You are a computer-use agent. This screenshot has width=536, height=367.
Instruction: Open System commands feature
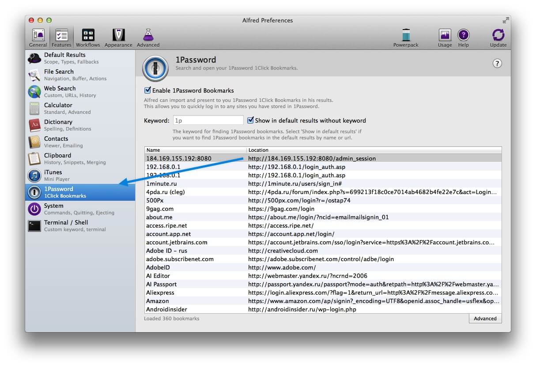[80, 209]
